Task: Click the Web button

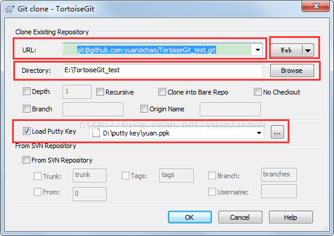Action: coord(286,51)
